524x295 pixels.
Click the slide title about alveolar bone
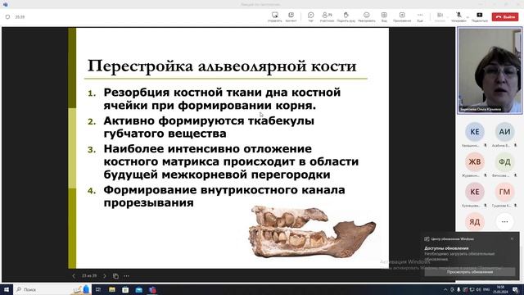coord(222,66)
